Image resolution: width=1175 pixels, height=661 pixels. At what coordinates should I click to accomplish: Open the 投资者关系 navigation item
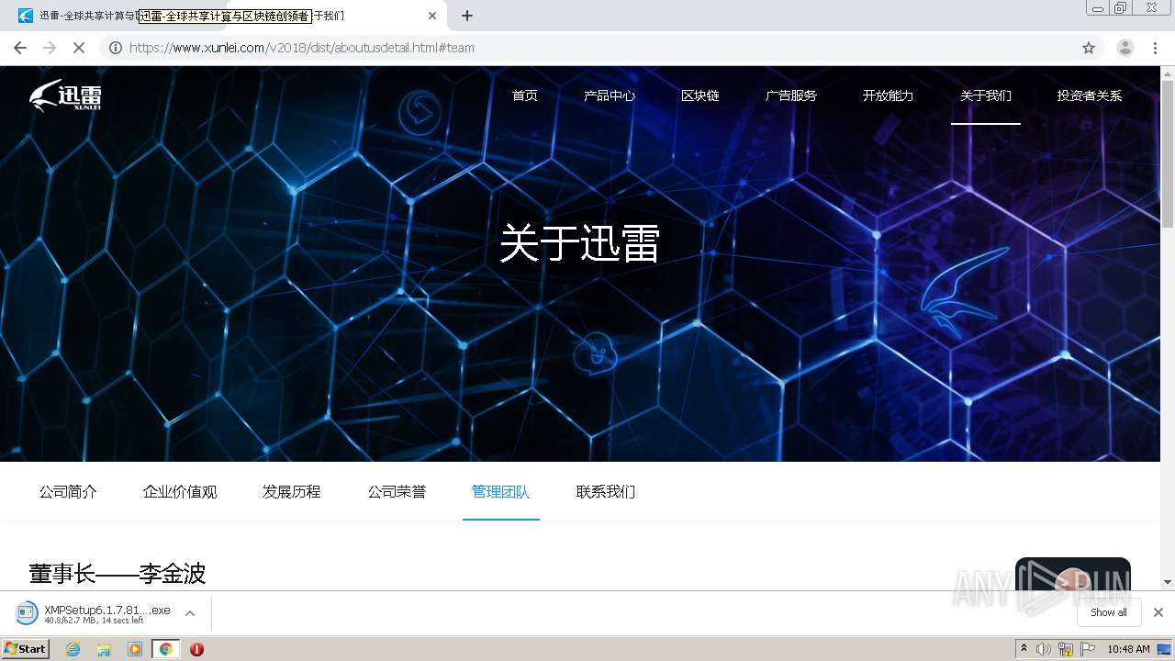coord(1090,95)
